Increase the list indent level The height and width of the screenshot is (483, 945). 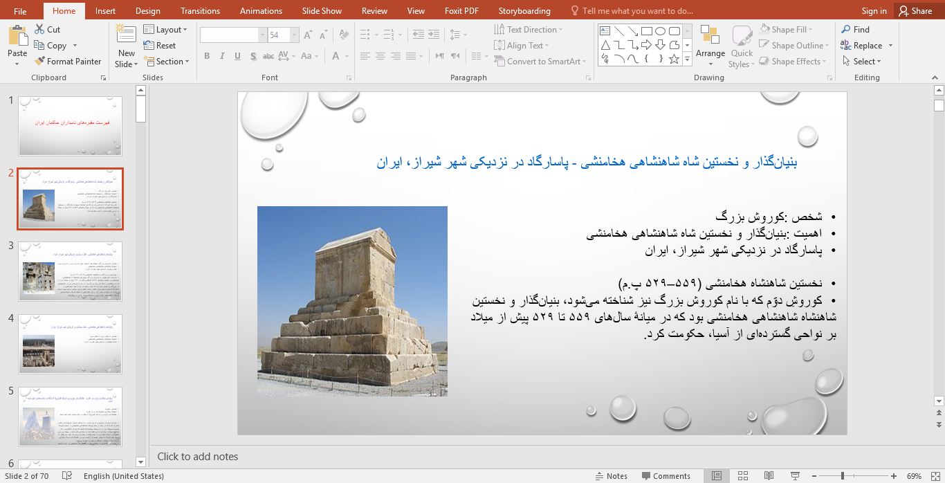434,35
